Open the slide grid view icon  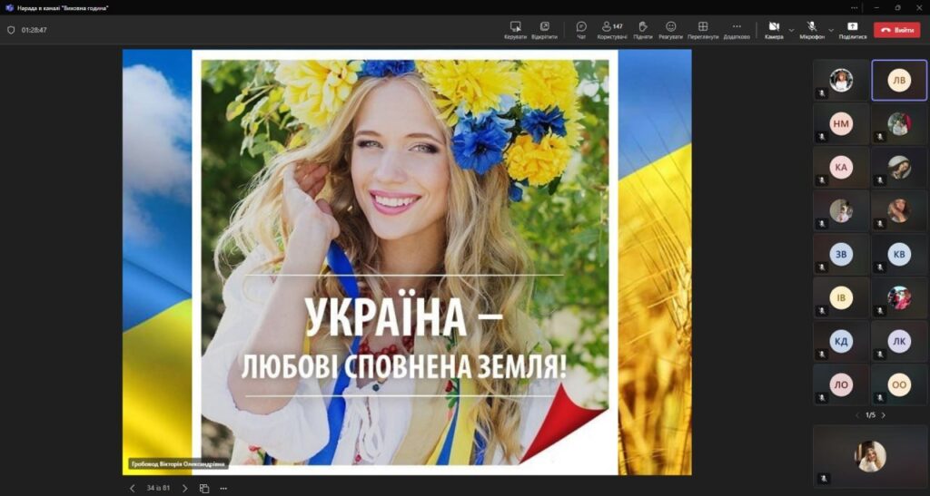[204, 488]
